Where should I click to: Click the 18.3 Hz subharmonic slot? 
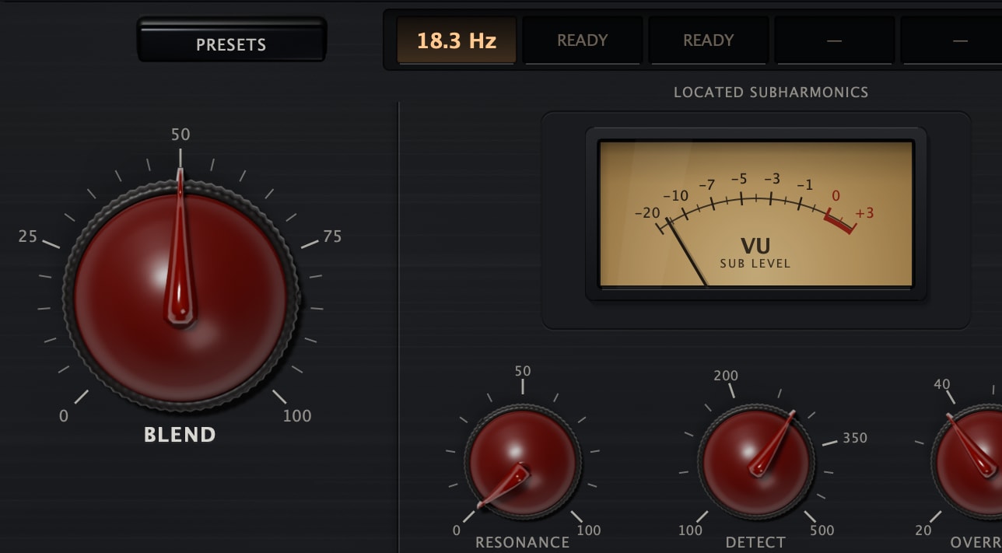[456, 40]
